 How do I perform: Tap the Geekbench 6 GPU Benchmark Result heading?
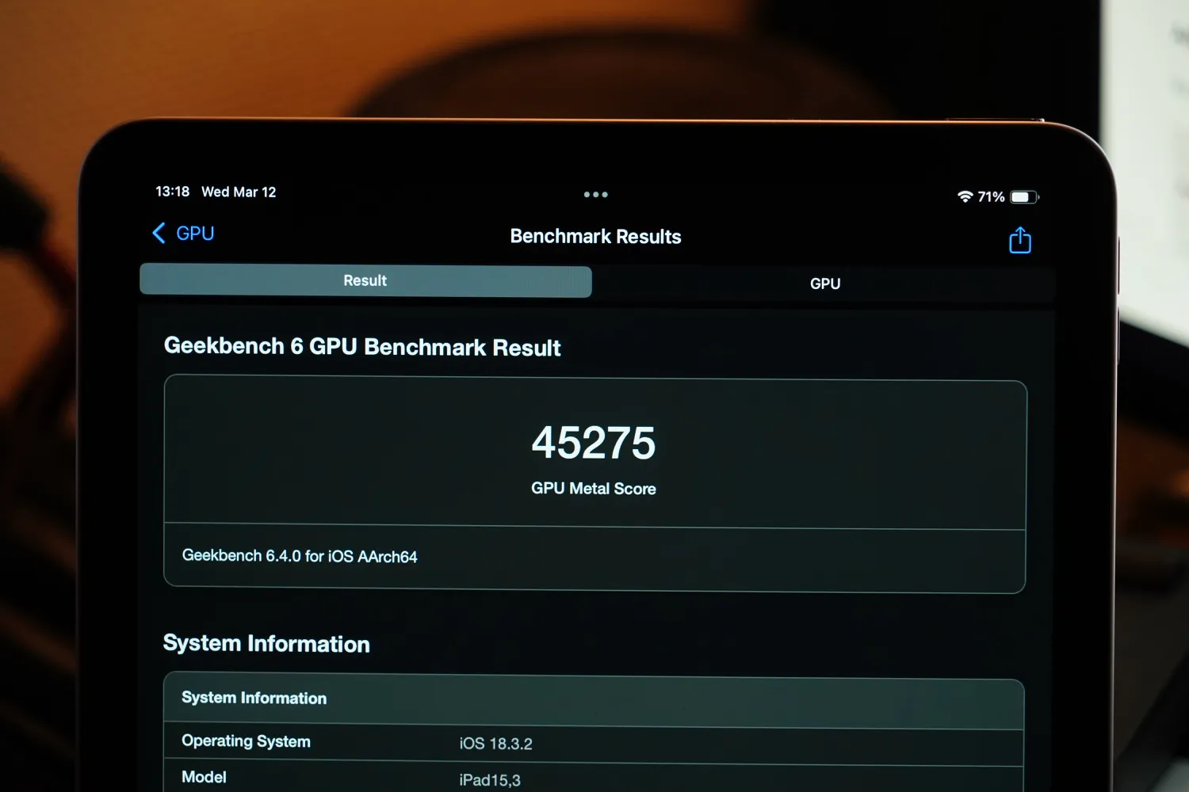[362, 347]
